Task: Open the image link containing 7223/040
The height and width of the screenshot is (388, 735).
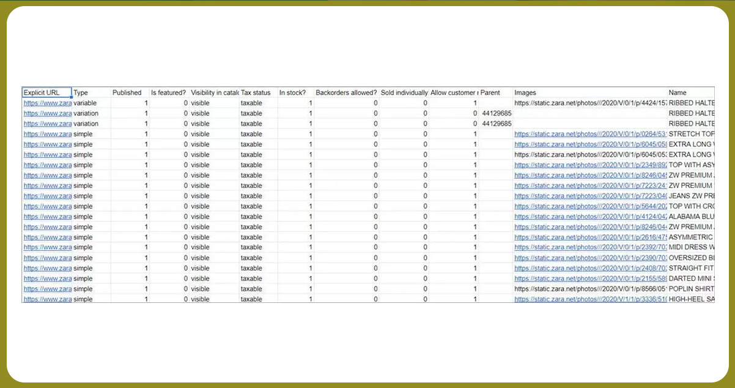Action: pos(590,196)
